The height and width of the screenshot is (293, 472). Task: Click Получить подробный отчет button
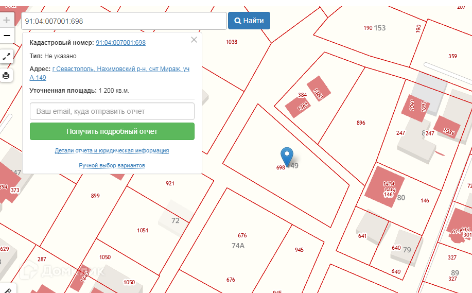(112, 131)
